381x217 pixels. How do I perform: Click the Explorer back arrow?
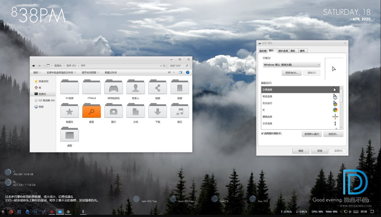pyautogui.click(x=34, y=66)
